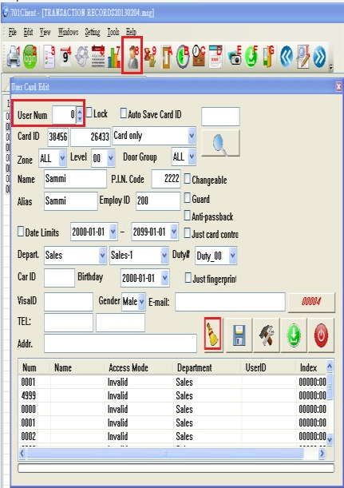Viewport: 344px width, 488px height.
Task: Enable Auto Save Card ID checkbox
Action: click(x=124, y=113)
